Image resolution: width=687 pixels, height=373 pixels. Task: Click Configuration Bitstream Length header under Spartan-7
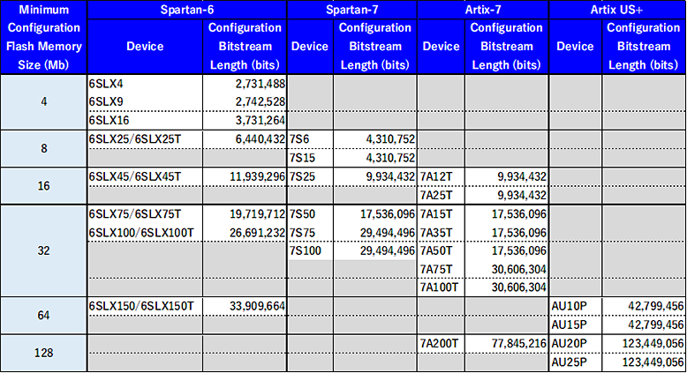pyautogui.click(x=375, y=47)
